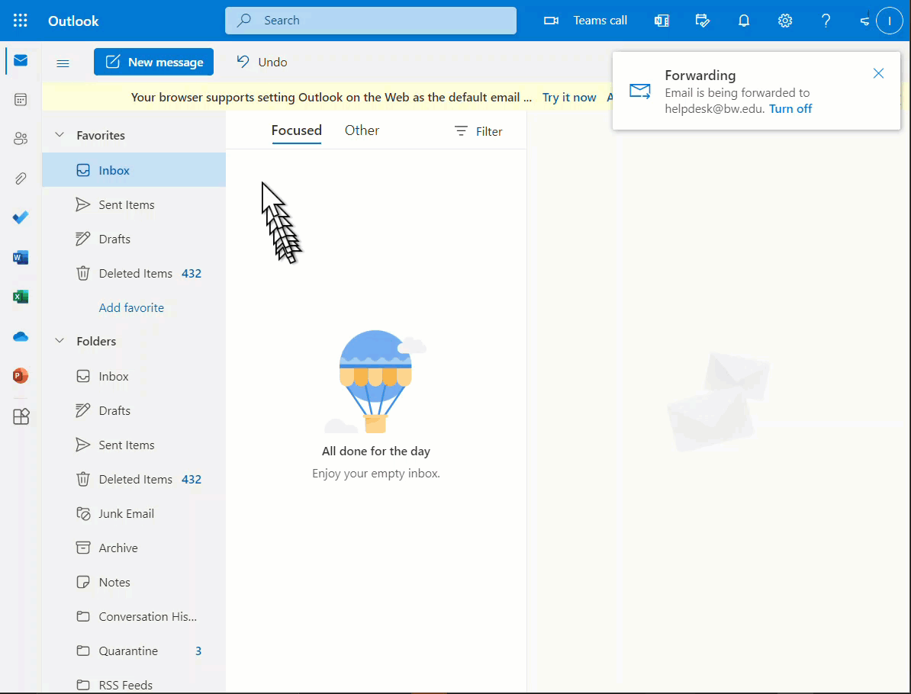Switch to the Focused tab

[x=296, y=130]
